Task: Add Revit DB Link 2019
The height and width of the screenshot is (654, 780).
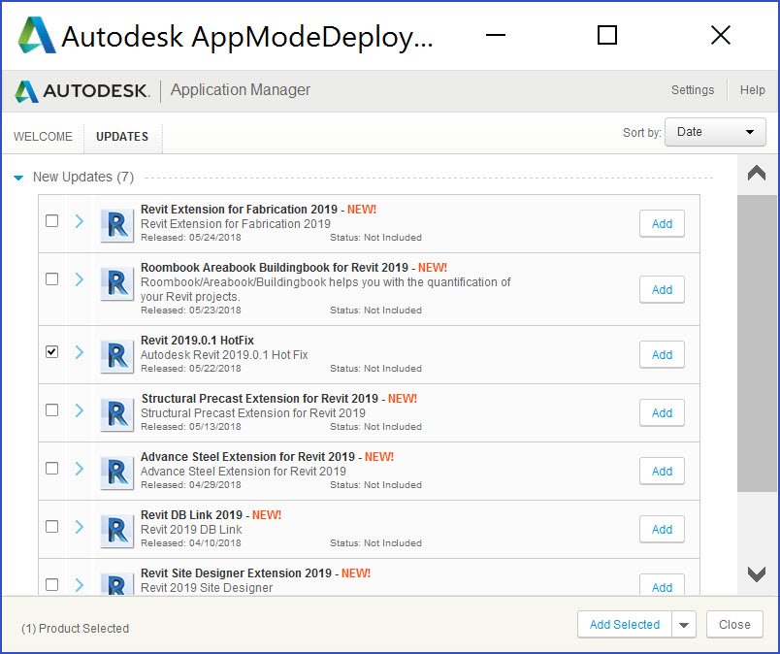Action: (x=662, y=530)
